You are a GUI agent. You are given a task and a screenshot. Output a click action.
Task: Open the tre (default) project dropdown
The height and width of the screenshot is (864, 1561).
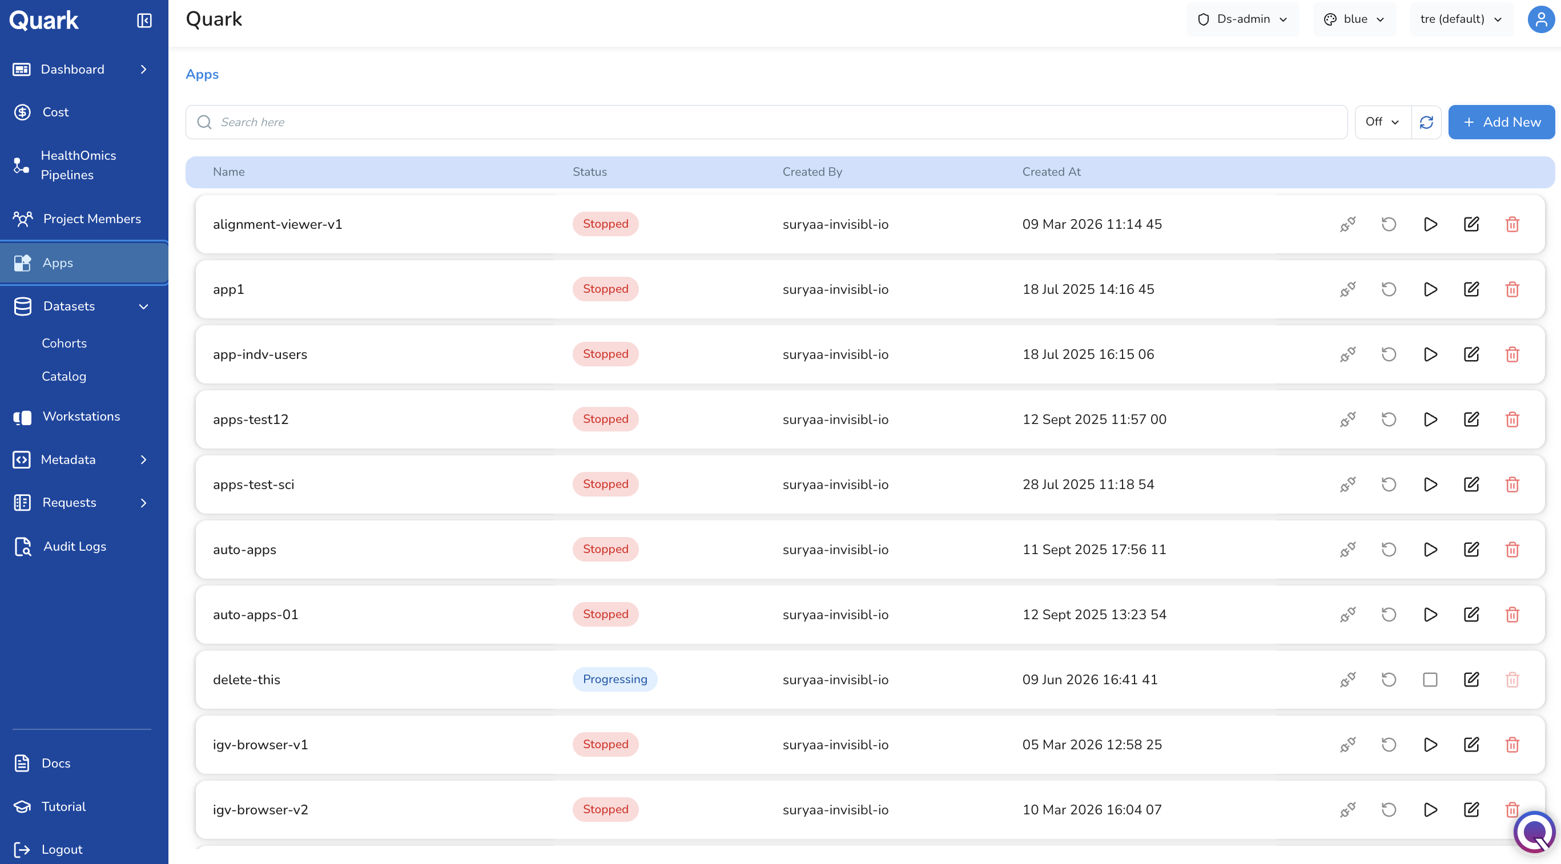pos(1461,19)
